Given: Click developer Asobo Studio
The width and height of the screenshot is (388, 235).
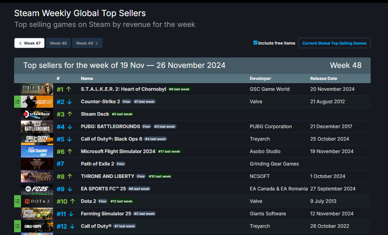Looking at the screenshot, I should (265, 151).
